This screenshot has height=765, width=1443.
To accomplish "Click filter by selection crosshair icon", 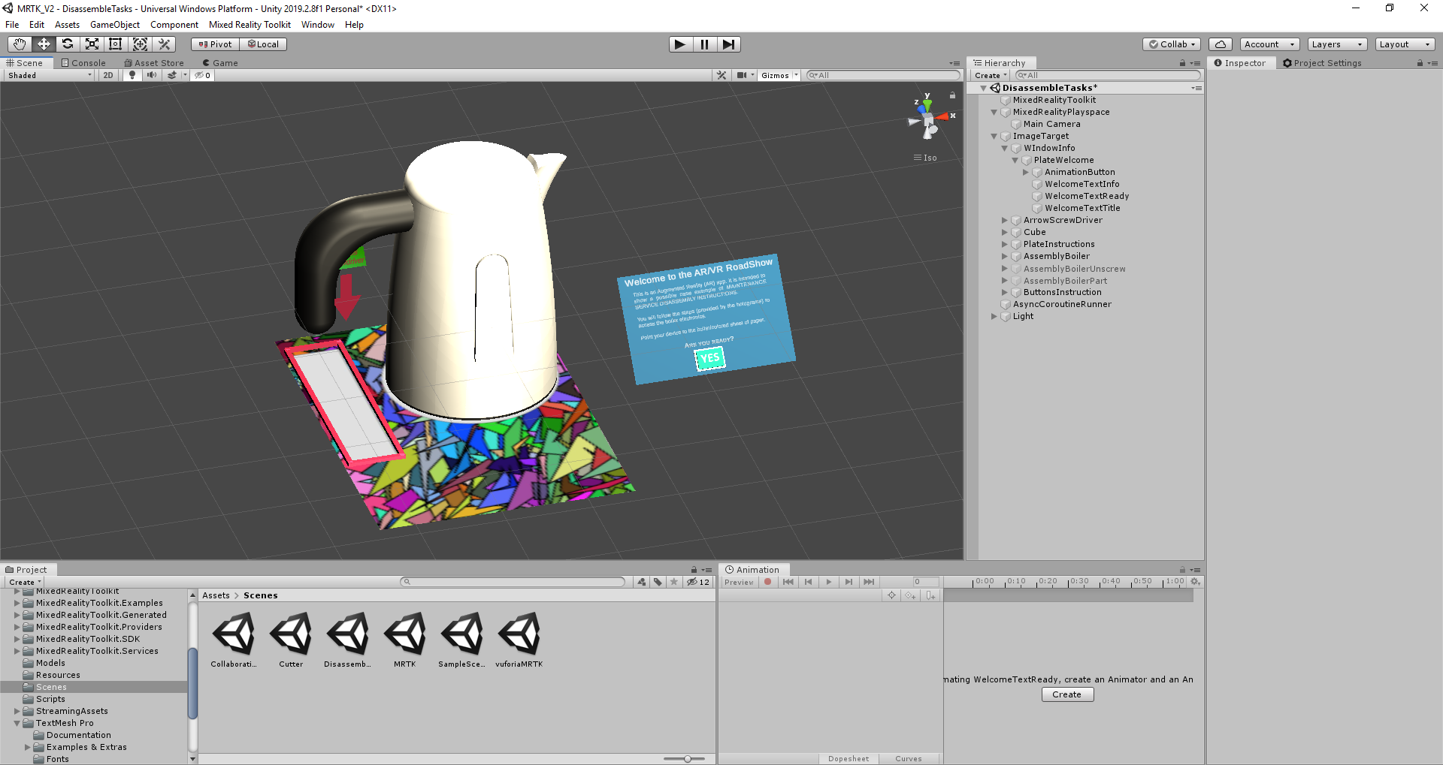I will [891, 595].
